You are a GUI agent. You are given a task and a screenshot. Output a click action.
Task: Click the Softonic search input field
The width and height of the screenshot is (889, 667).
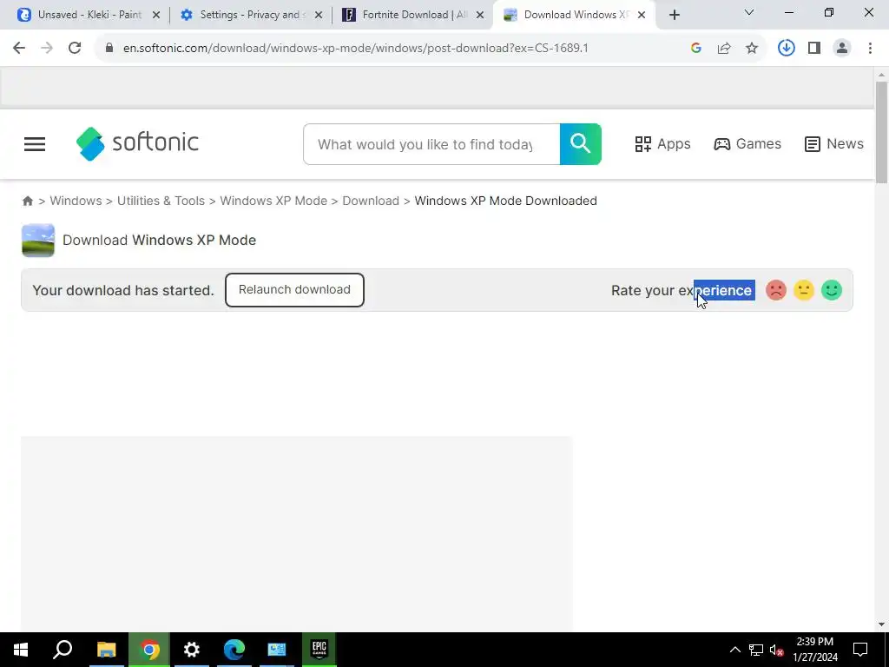[x=431, y=144]
